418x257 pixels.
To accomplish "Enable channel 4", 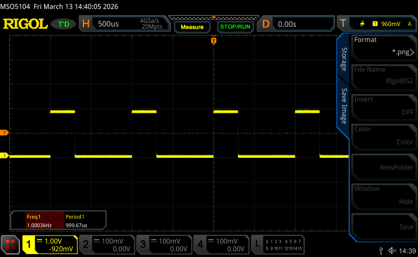I will click(221, 244).
